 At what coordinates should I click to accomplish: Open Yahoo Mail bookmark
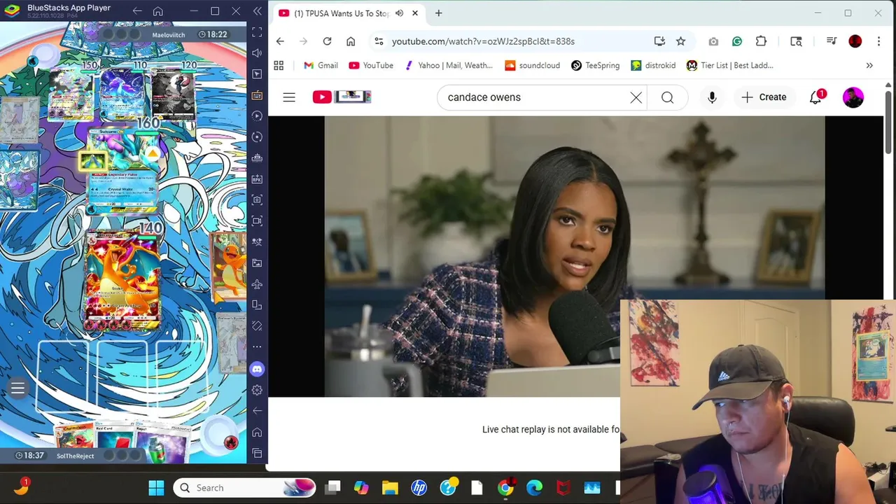[449, 65]
